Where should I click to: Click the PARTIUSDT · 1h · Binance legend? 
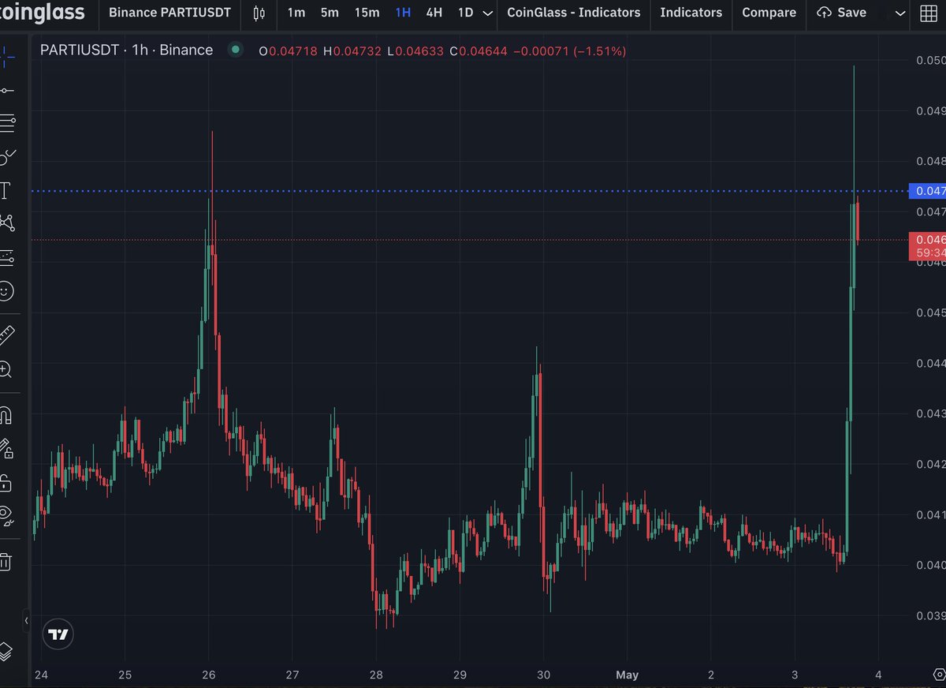click(x=126, y=50)
